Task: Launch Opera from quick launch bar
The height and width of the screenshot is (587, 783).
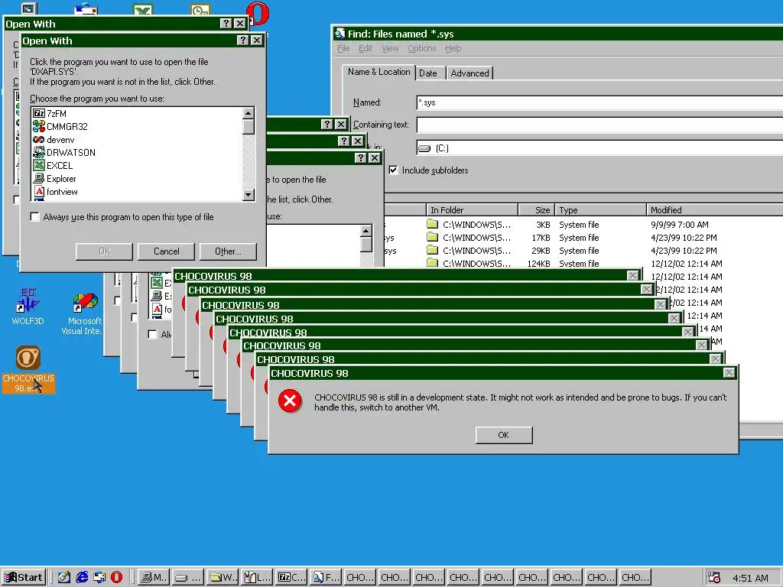Action: point(116,578)
